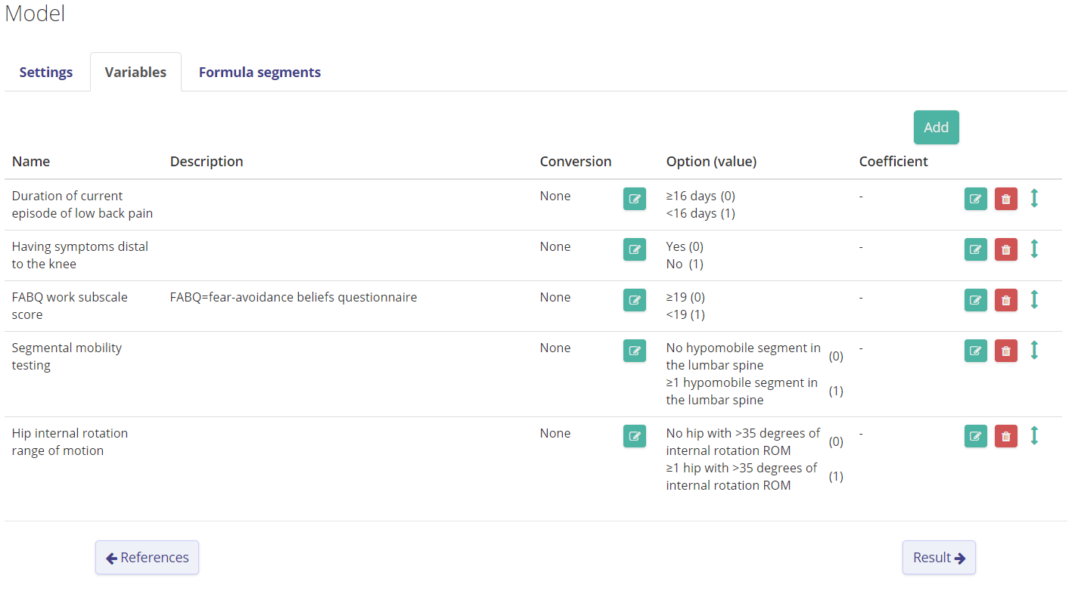Click reorder arrow for Hip internal rotation
The width and height of the screenshot is (1075, 591).
coord(1034,435)
